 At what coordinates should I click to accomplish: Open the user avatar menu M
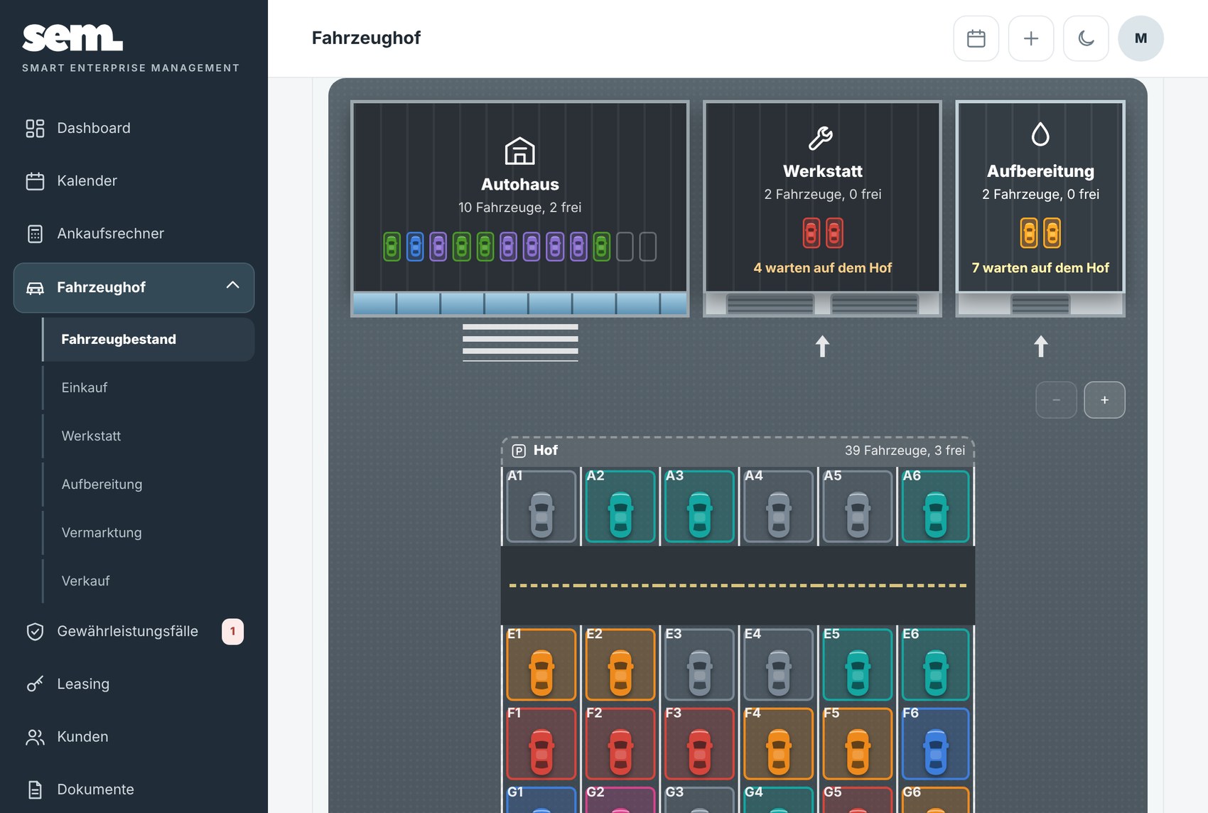pos(1140,38)
